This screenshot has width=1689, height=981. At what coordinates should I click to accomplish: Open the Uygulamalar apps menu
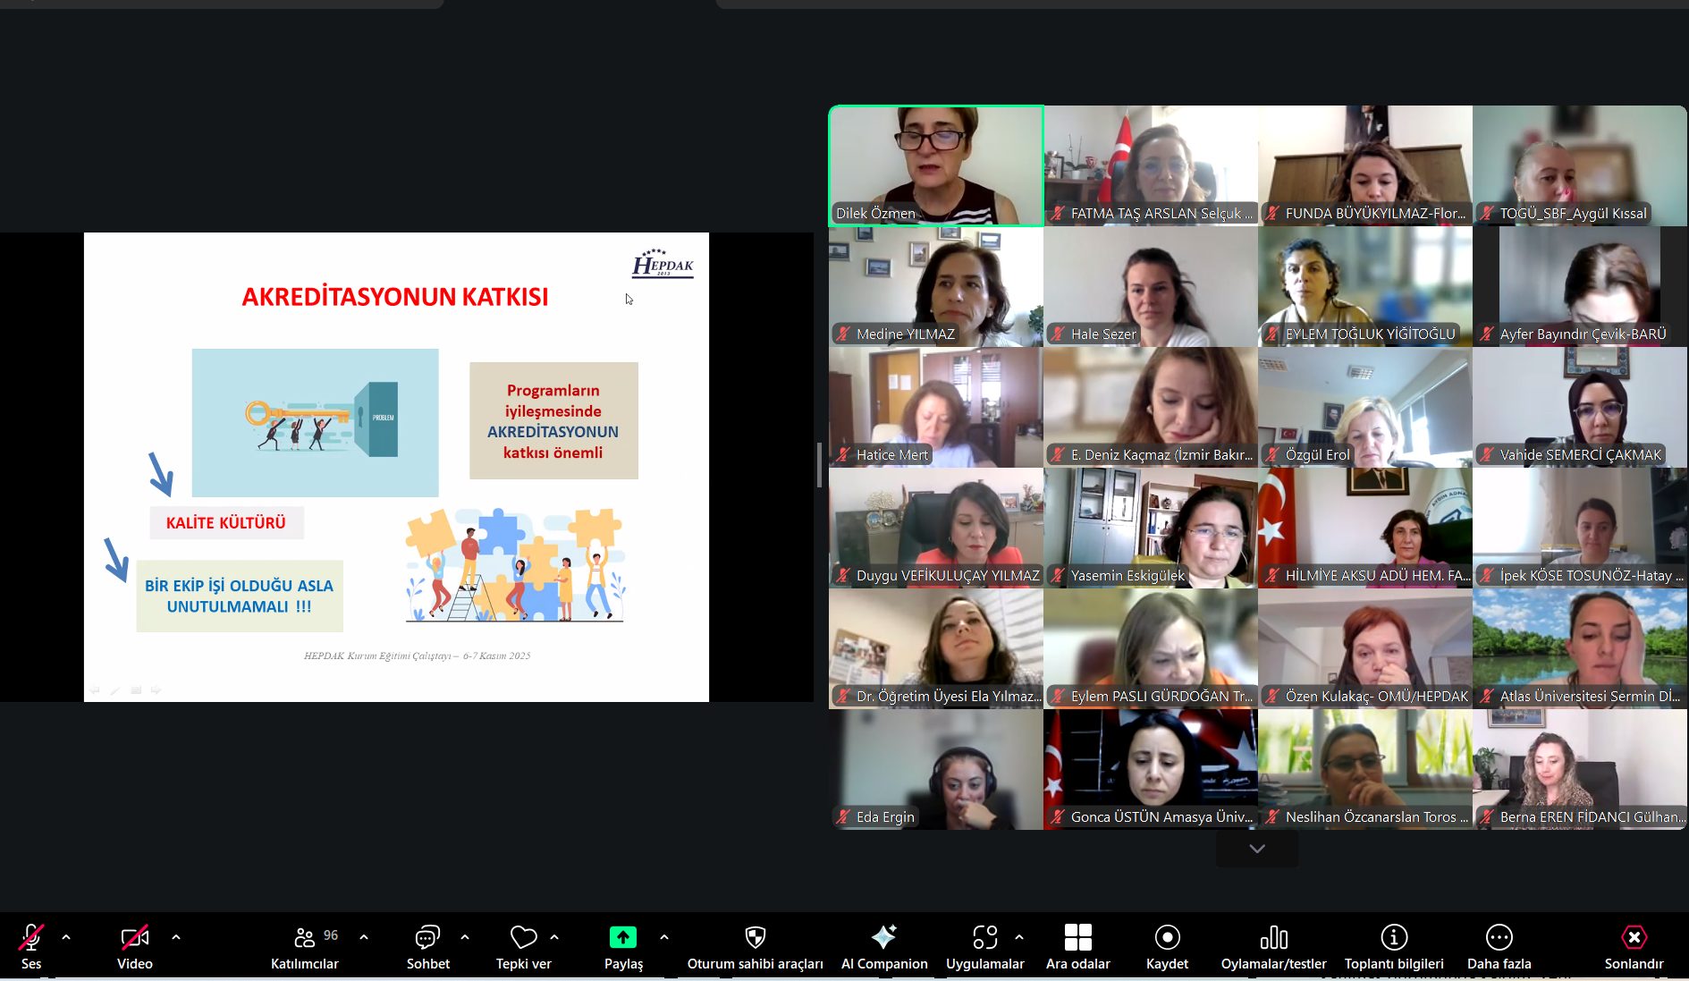[x=984, y=947]
